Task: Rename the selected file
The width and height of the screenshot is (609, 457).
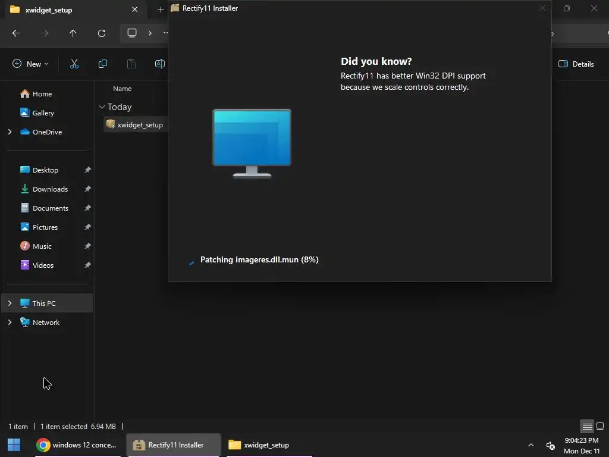Action: click(x=159, y=64)
